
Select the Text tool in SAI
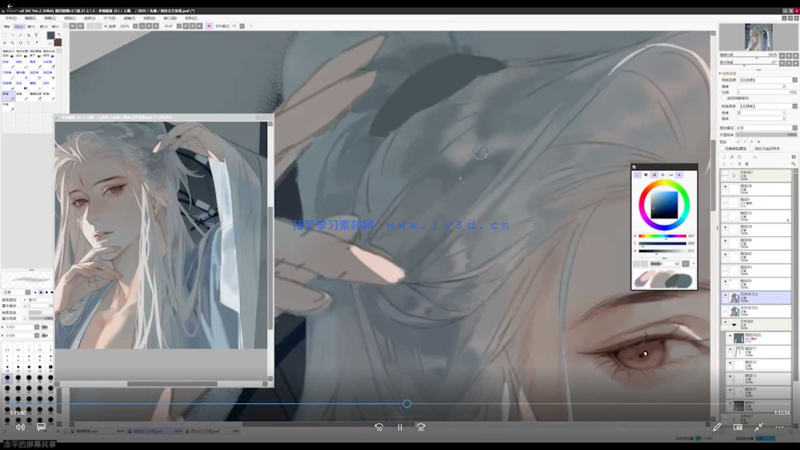tap(36, 35)
